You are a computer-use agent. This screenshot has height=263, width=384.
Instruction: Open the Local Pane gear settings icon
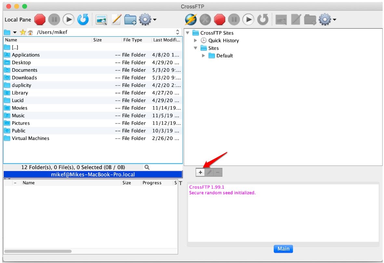145,19
